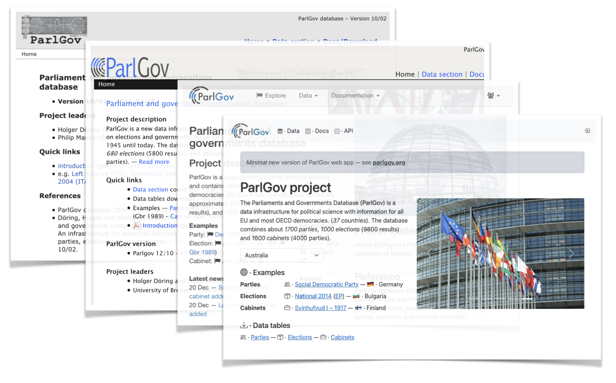Open the Cabinets data table link

(x=343, y=337)
